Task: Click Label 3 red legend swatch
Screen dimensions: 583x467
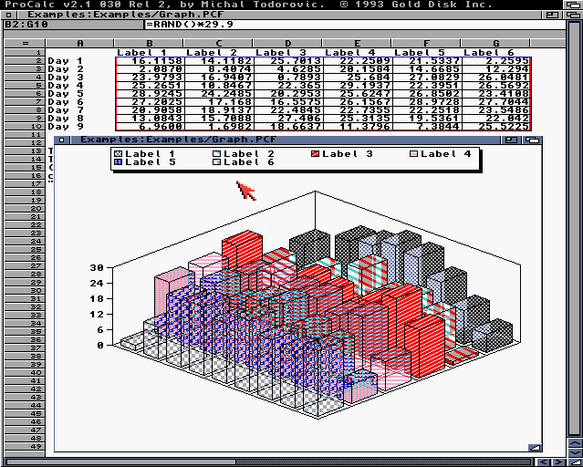Action: 316,154
